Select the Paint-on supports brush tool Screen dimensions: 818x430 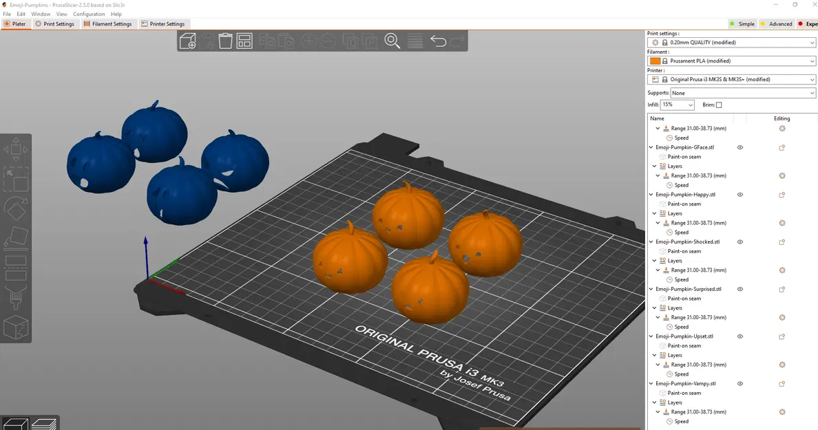point(16,298)
